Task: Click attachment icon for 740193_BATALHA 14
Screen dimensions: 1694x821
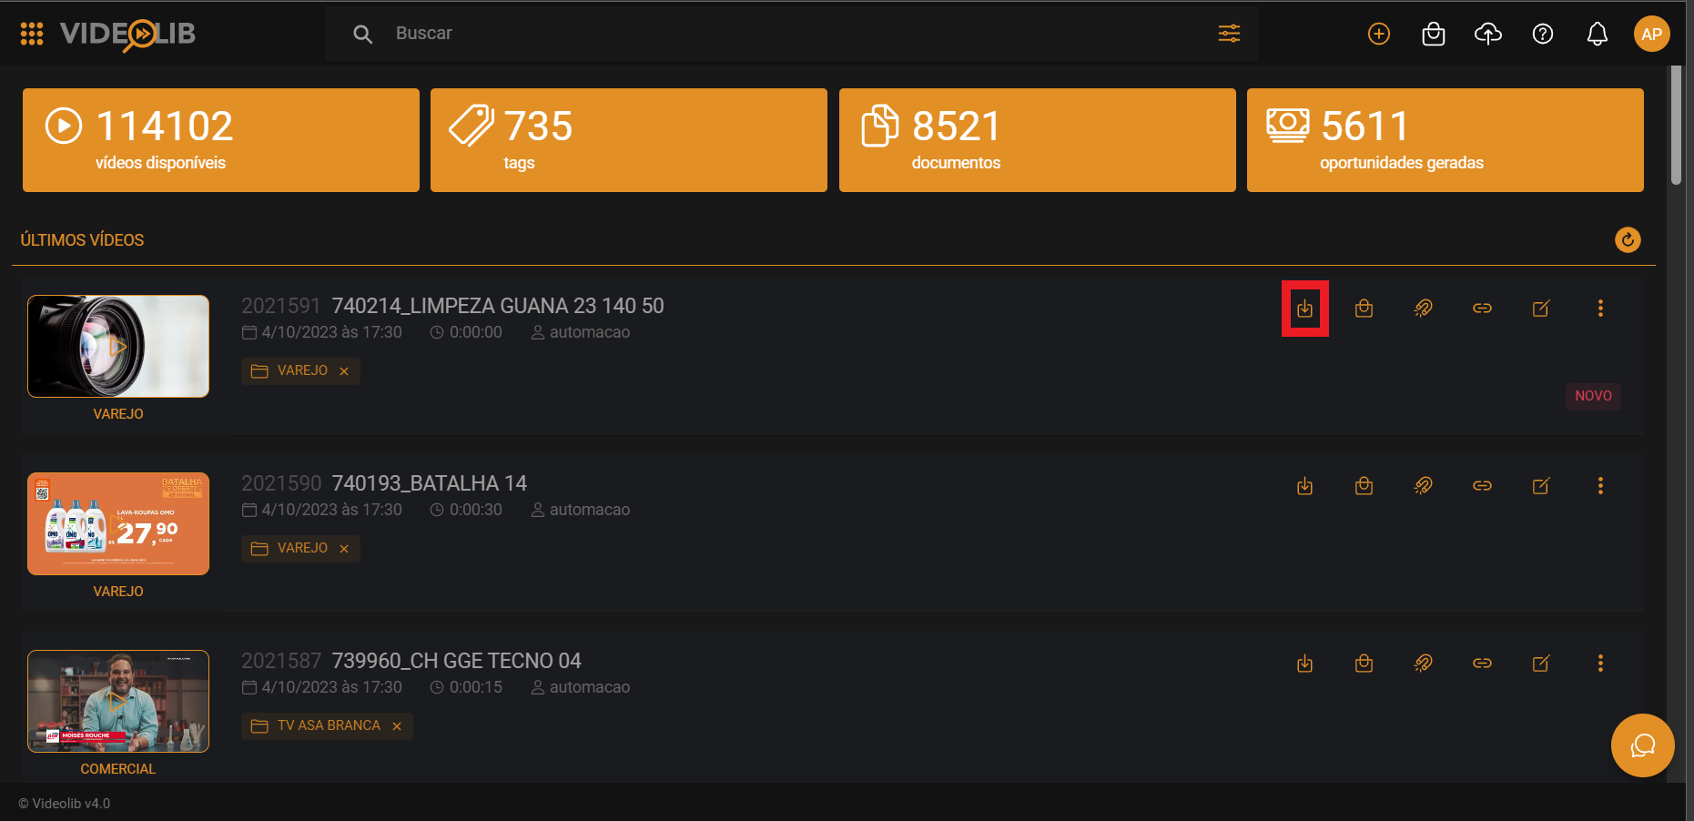Action: click(x=1423, y=486)
